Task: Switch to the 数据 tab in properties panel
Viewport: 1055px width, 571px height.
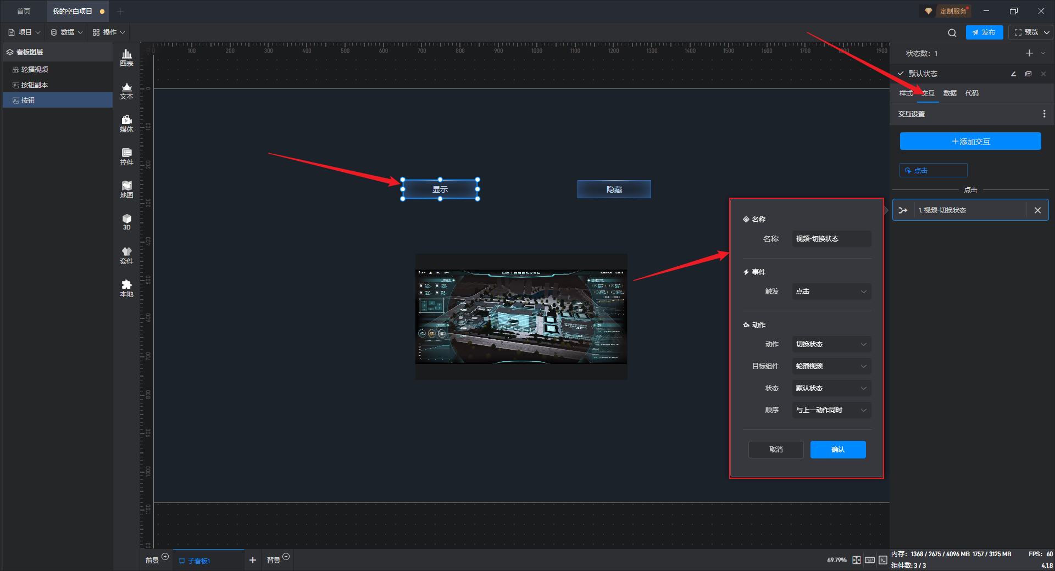Action: tap(950, 93)
